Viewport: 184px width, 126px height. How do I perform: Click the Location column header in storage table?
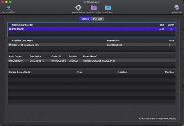coord(123,72)
